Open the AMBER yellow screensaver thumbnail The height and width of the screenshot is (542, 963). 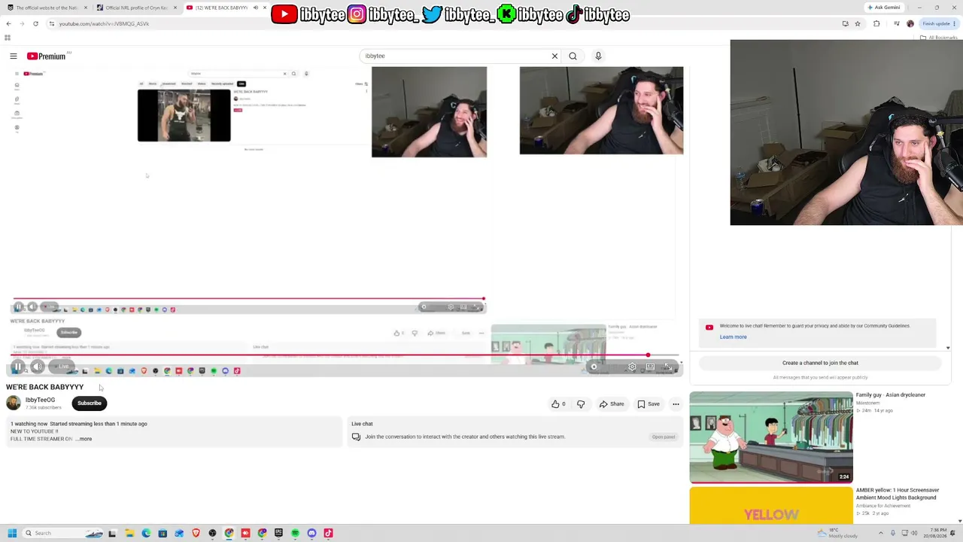771,506
